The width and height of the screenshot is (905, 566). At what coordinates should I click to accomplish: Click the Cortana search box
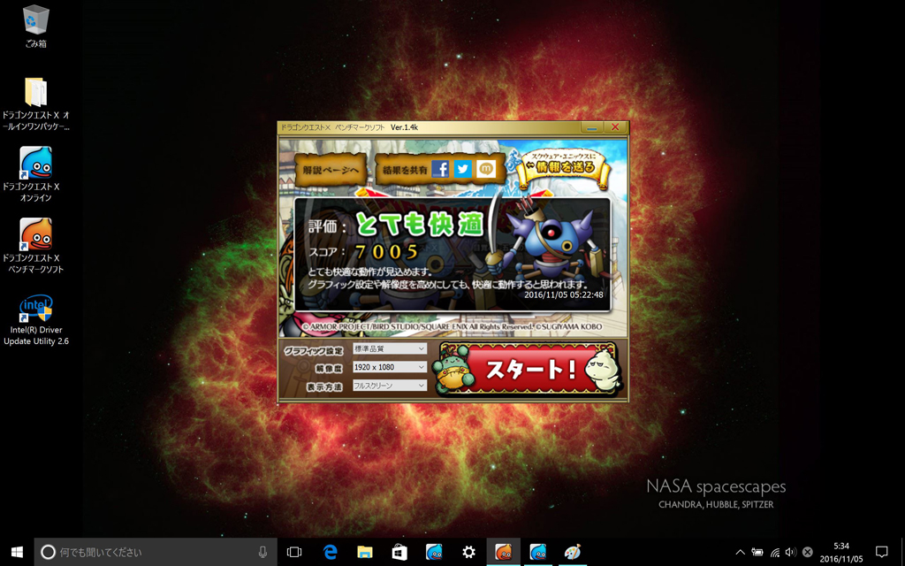156,552
